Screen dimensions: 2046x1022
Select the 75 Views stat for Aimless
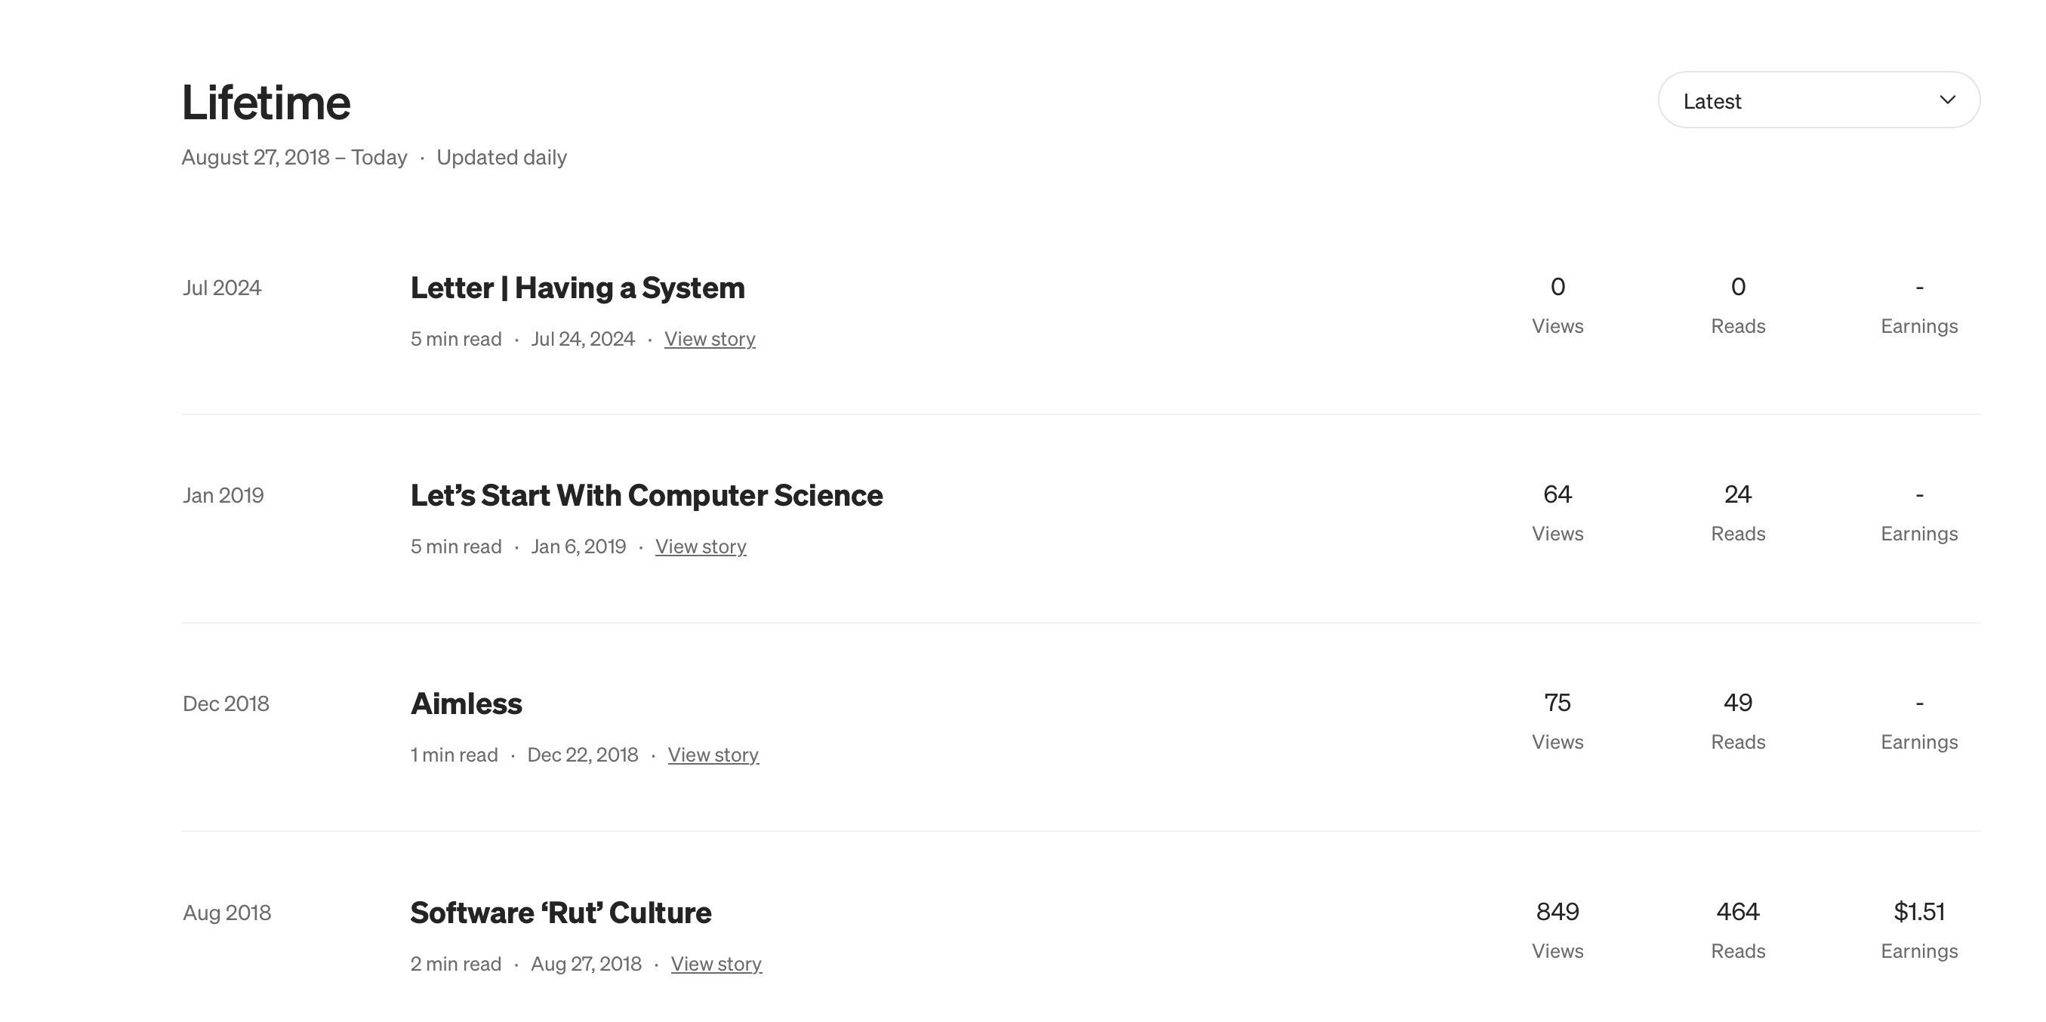click(1557, 703)
